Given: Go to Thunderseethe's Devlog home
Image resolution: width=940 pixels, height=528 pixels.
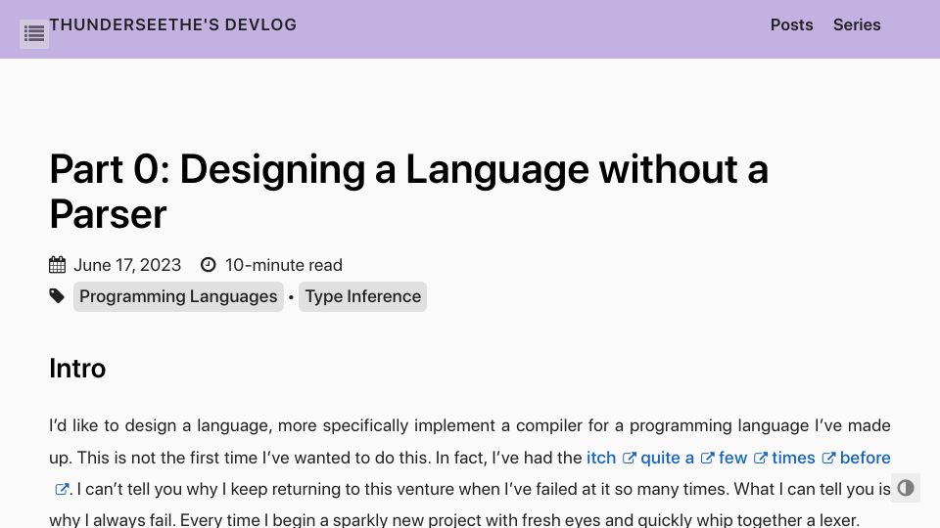Looking at the screenshot, I should click(x=173, y=24).
